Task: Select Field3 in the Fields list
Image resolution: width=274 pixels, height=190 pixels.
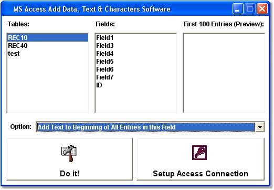Action: [136, 46]
